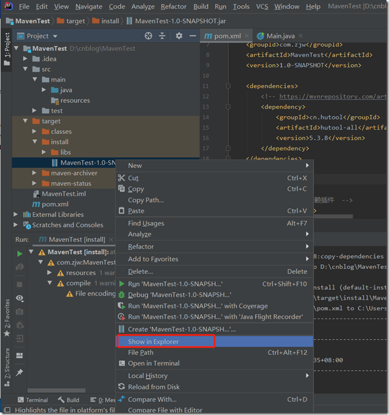Open the Z: Structure tool window stripe
This screenshot has height=415, width=389.
coord(7,367)
